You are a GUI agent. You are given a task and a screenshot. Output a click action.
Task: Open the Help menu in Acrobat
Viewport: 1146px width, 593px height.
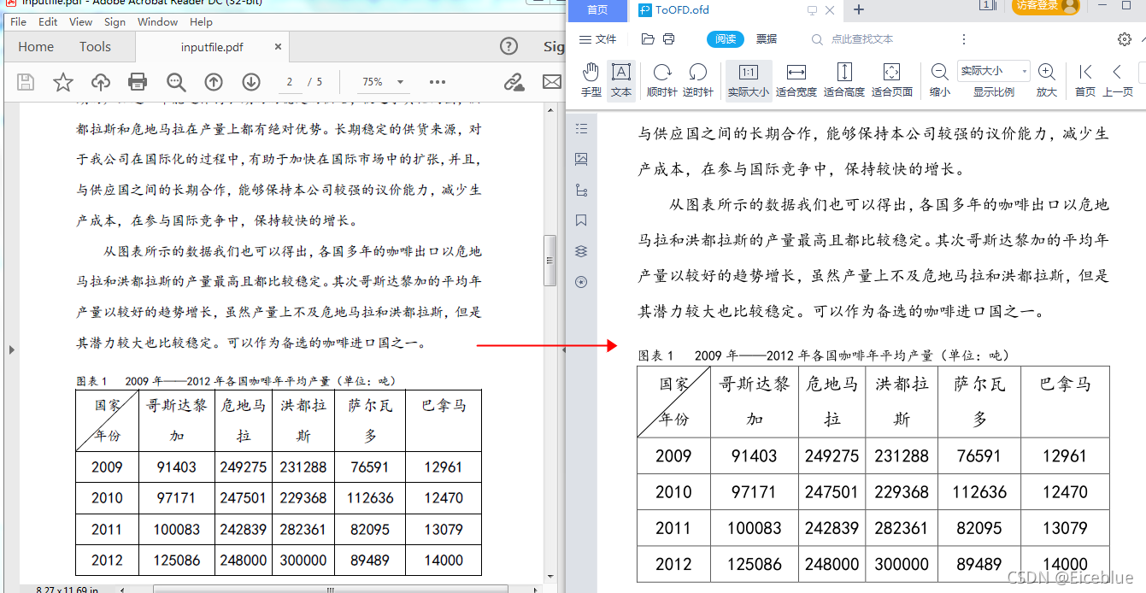[x=202, y=22]
